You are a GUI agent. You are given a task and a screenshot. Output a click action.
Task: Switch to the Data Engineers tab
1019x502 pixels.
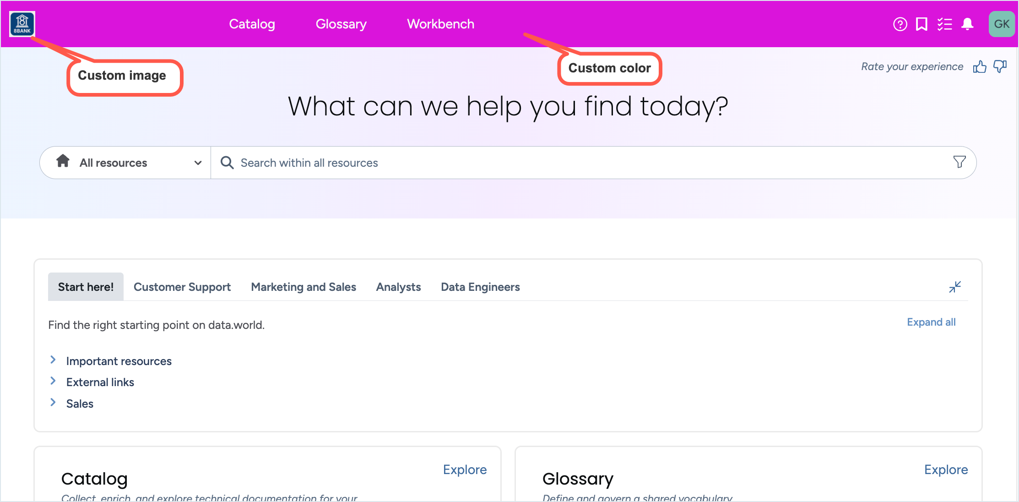(x=480, y=287)
